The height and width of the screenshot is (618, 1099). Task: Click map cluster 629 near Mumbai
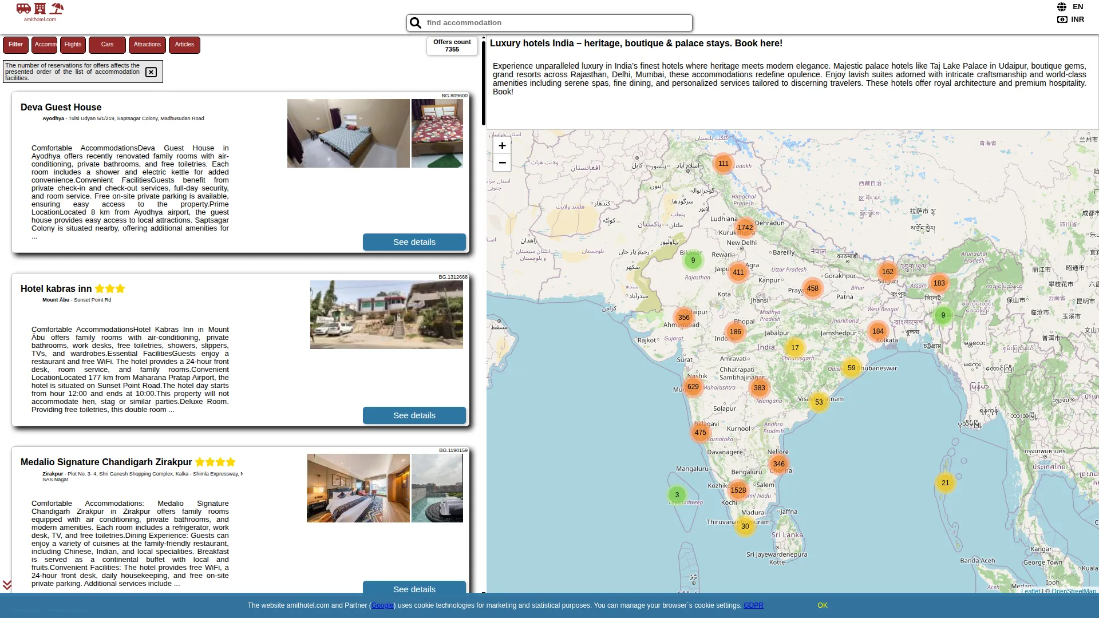[x=693, y=387]
